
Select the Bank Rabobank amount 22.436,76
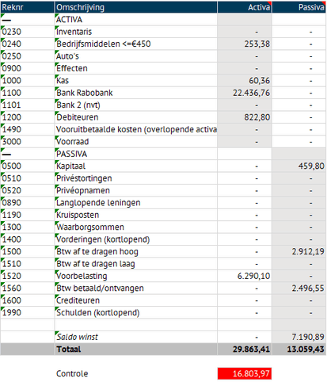pyautogui.click(x=245, y=93)
